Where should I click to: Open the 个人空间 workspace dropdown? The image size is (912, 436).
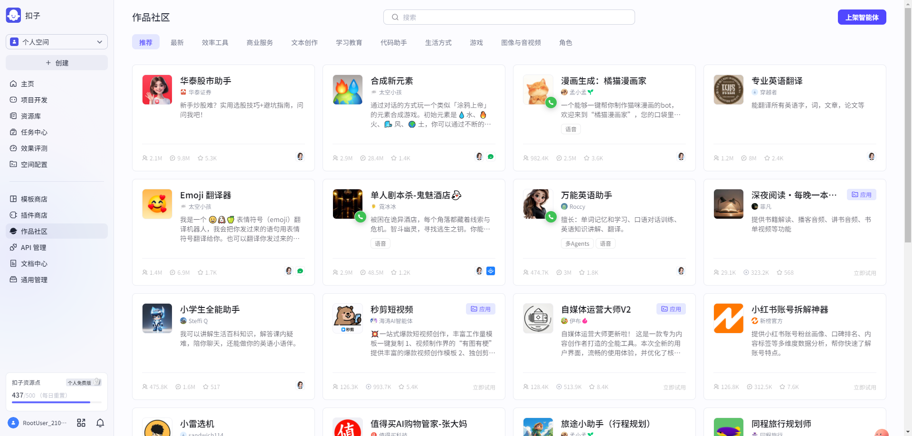57,42
